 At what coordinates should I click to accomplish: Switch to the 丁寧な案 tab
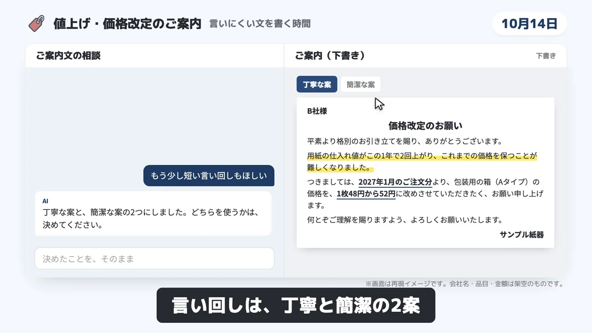[x=317, y=85]
